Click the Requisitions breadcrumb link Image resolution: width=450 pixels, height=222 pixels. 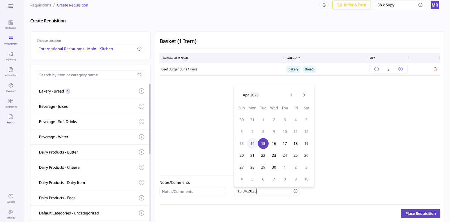pyautogui.click(x=41, y=5)
